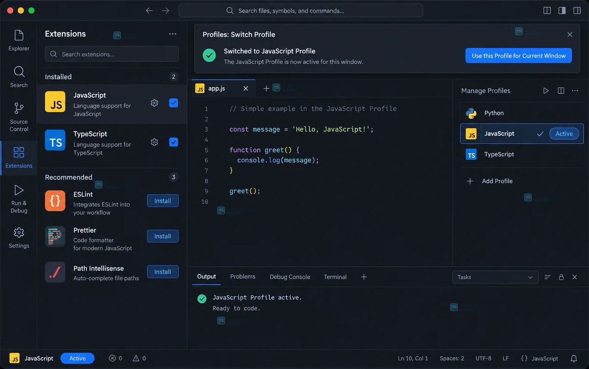Viewport: 589px width, 369px height.
Task: Click JavaScript language mode at bottom right
Action: coord(539,358)
